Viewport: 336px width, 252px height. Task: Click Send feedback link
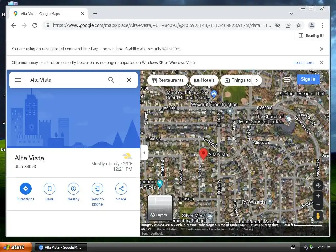tap(152, 234)
